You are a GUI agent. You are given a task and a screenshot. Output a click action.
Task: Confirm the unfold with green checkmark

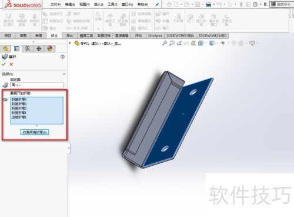point(4,64)
